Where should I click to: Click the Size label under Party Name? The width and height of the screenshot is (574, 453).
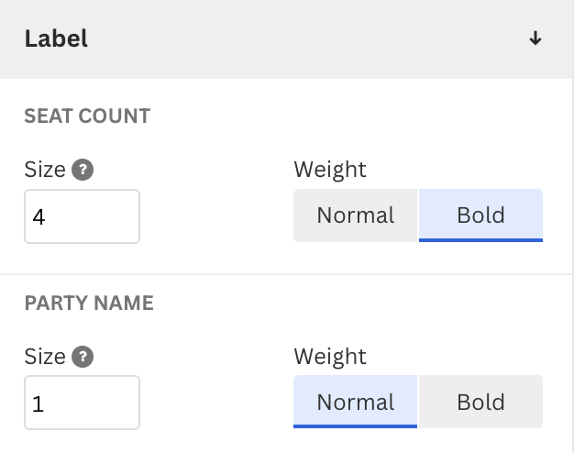tap(45, 357)
